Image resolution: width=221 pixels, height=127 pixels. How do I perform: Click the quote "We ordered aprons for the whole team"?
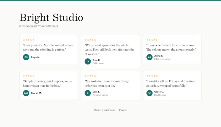(109, 50)
